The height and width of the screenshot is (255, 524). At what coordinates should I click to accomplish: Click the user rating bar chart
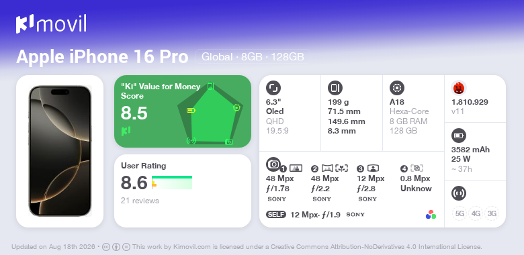click(x=172, y=183)
